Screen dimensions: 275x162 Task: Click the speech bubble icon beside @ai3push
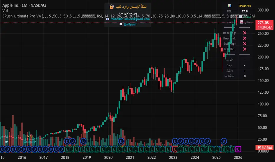pyautogui.click(x=121, y=24)
